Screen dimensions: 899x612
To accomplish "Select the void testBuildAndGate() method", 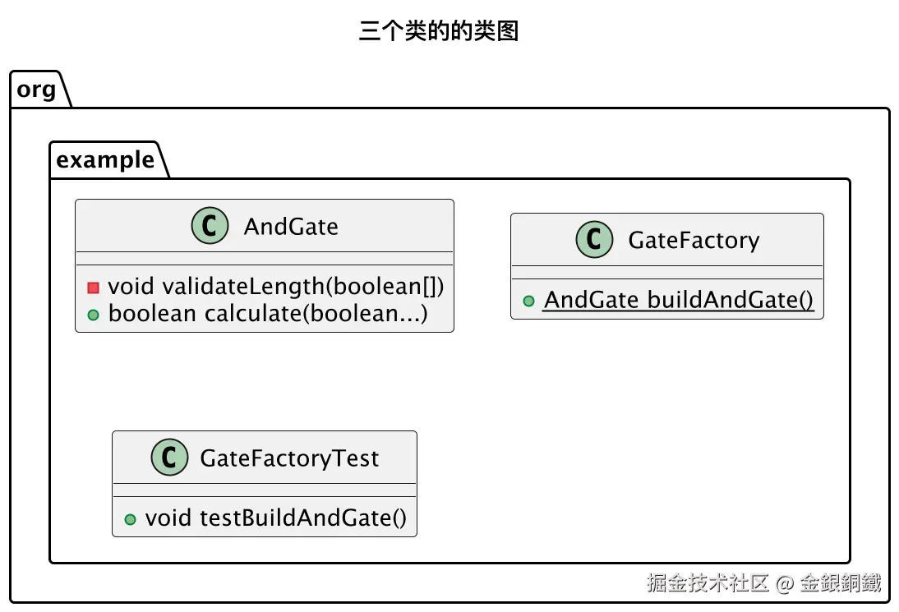I will pyautogui.click(x=275, y=518).
